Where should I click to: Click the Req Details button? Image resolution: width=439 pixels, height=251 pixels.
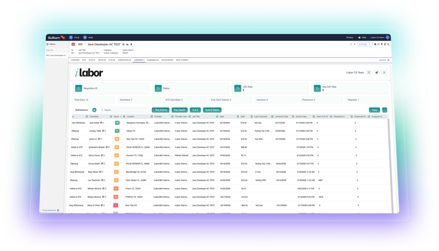point(180,110)
